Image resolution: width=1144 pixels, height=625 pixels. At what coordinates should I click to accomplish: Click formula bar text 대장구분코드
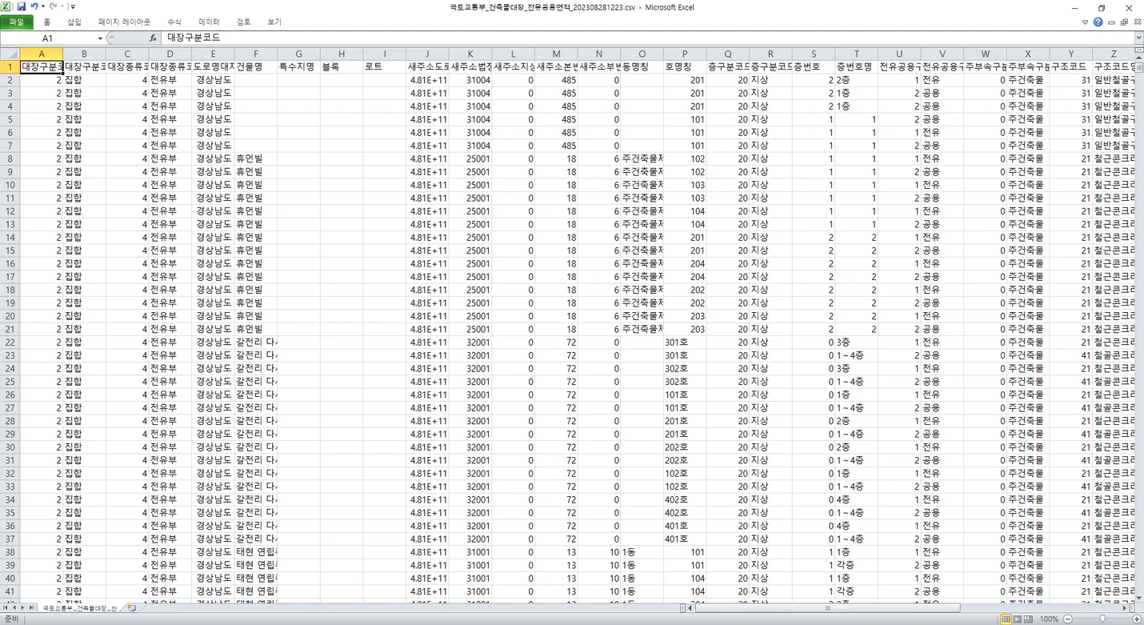pyautogui.click(x=194, y=38)
